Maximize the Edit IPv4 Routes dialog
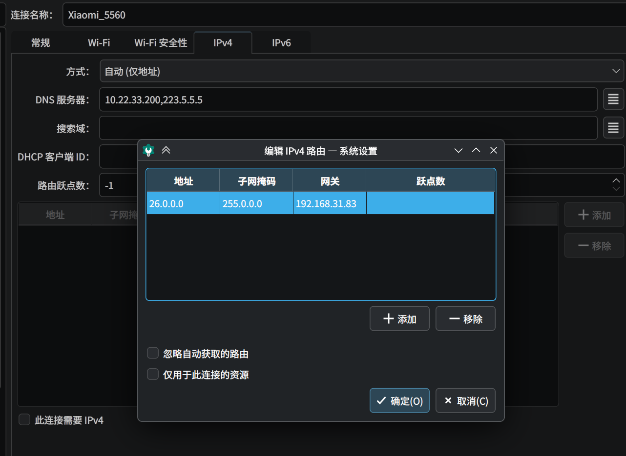 pyautogui.click(x=476, y=151)
